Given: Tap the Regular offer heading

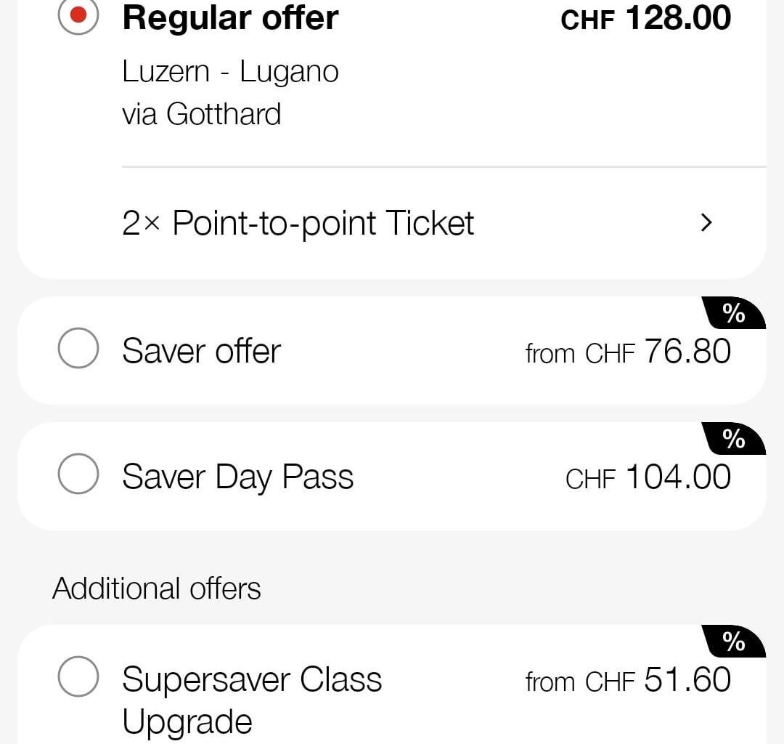Looking at the screenshot, I should pyautogui.click(x=230, y=18).
